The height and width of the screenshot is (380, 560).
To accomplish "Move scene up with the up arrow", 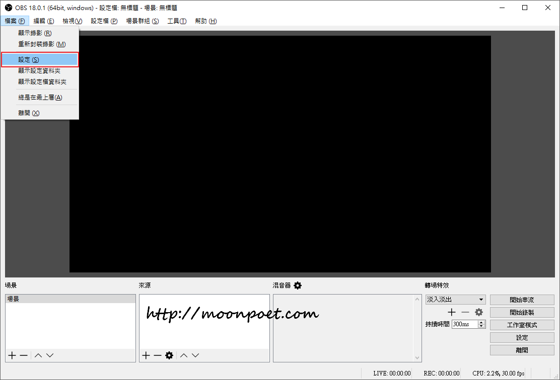I will [38, 355].
